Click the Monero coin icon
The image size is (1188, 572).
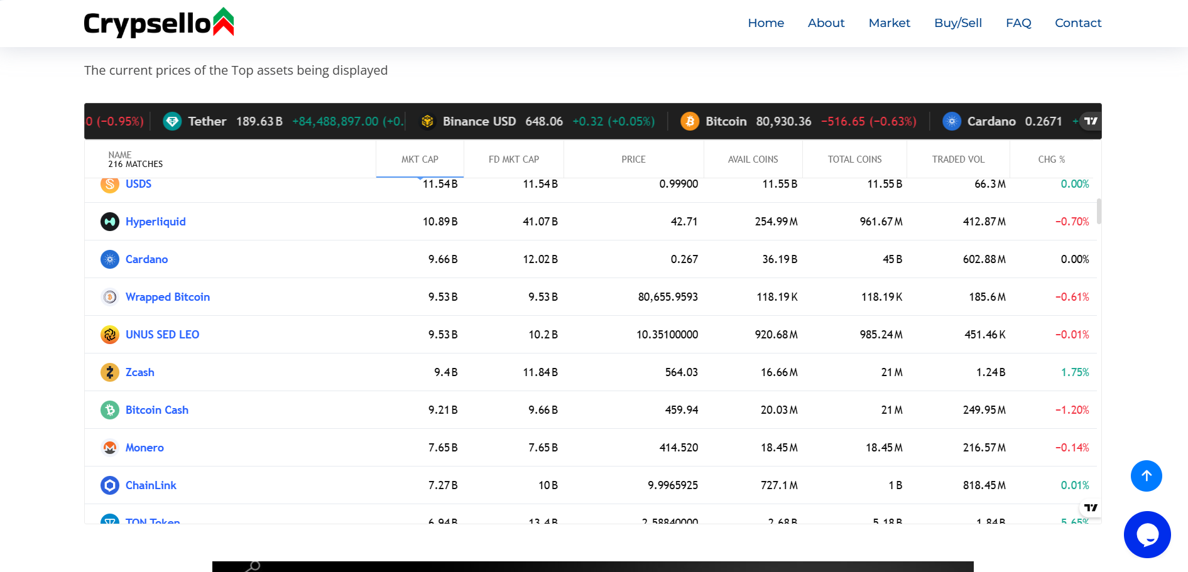pyautogui.click(x=110, y=448)
